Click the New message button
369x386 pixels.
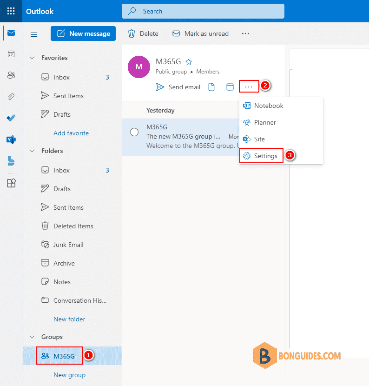(83, 33)
